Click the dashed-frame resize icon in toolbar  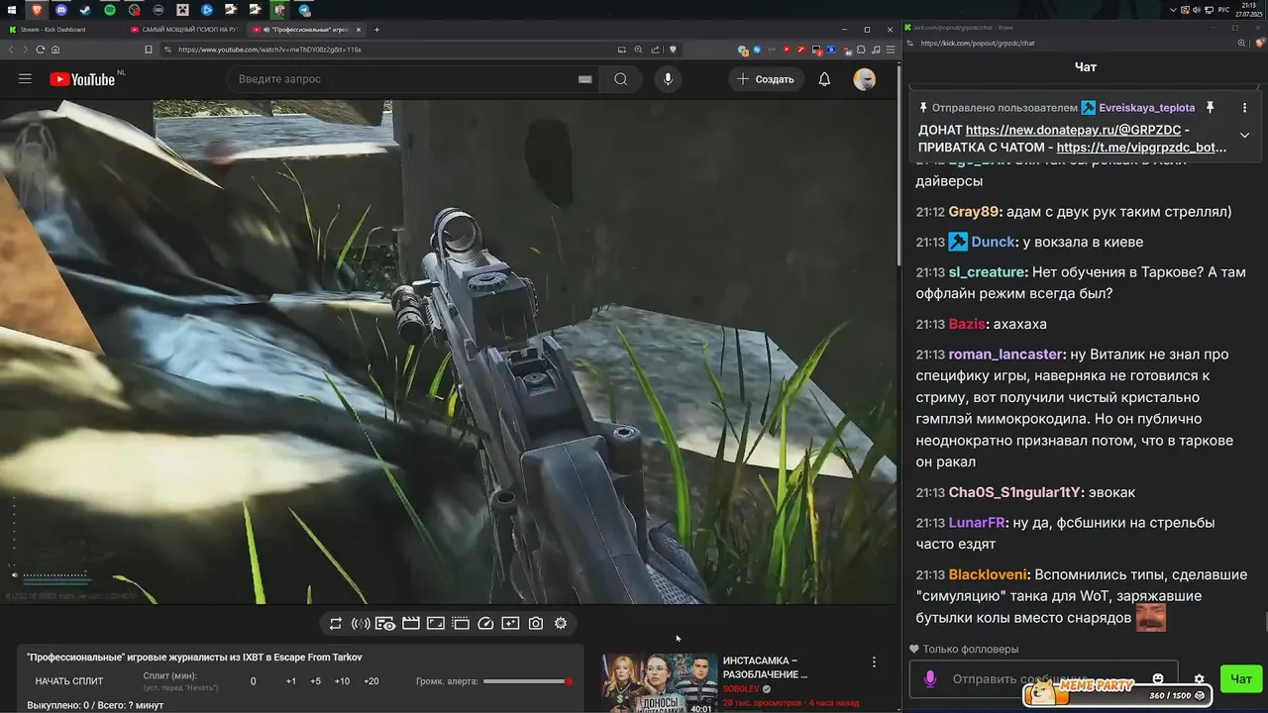click(x=461, y=623)
